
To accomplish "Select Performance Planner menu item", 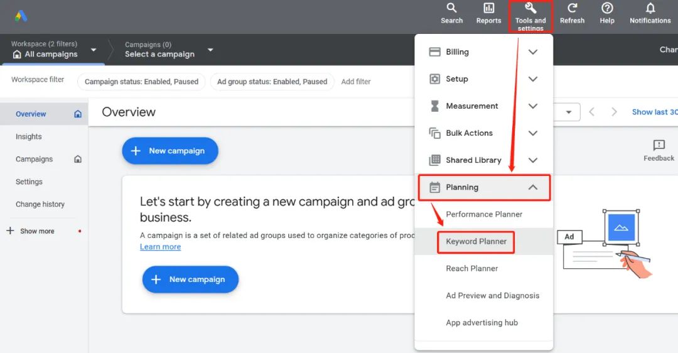I will click(484, 214).
